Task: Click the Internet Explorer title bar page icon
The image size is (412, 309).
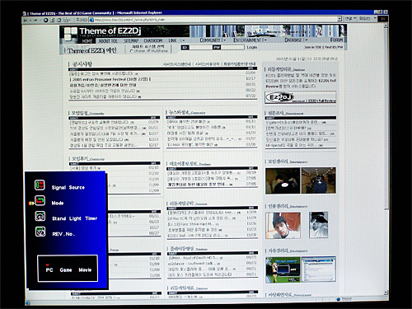Action: click(x=25, y=13)
